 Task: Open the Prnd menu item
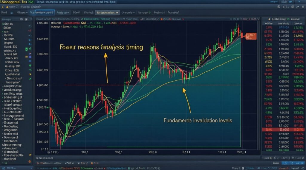coord(4,13)
